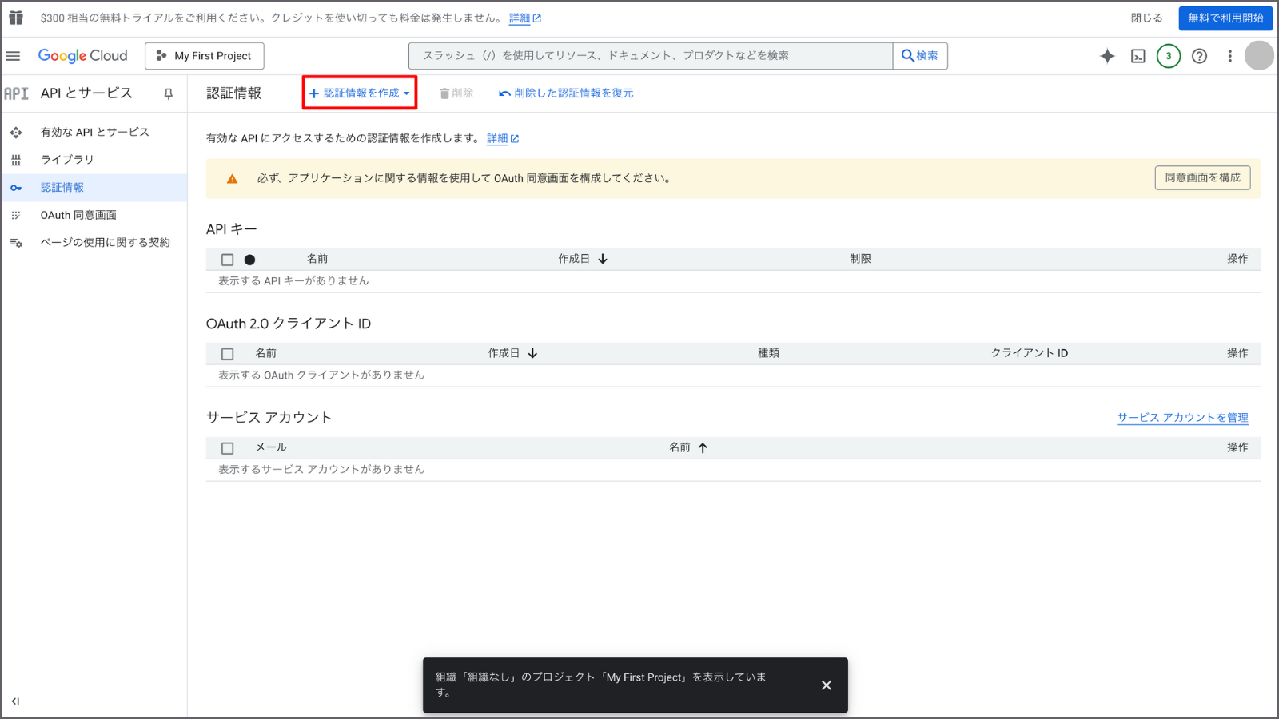Select all サービス アカウント checkbox

pyautogui.click(x=227, y=448)
